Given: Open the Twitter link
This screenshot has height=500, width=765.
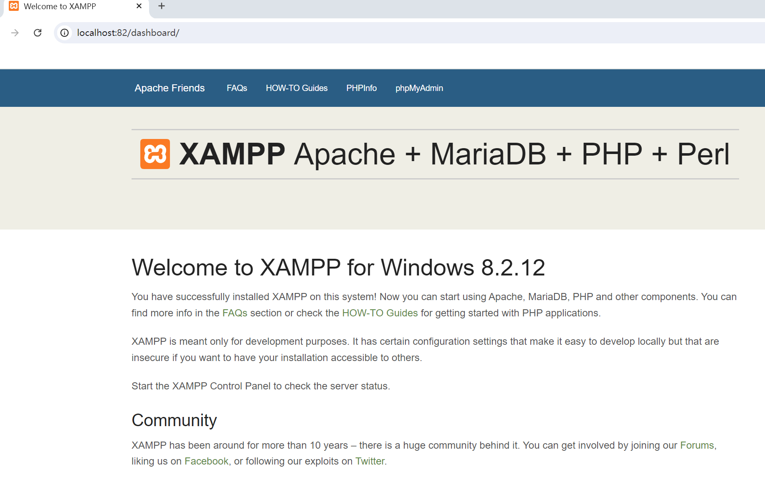Looking at the screenshot, I should (x=370, y=461).
